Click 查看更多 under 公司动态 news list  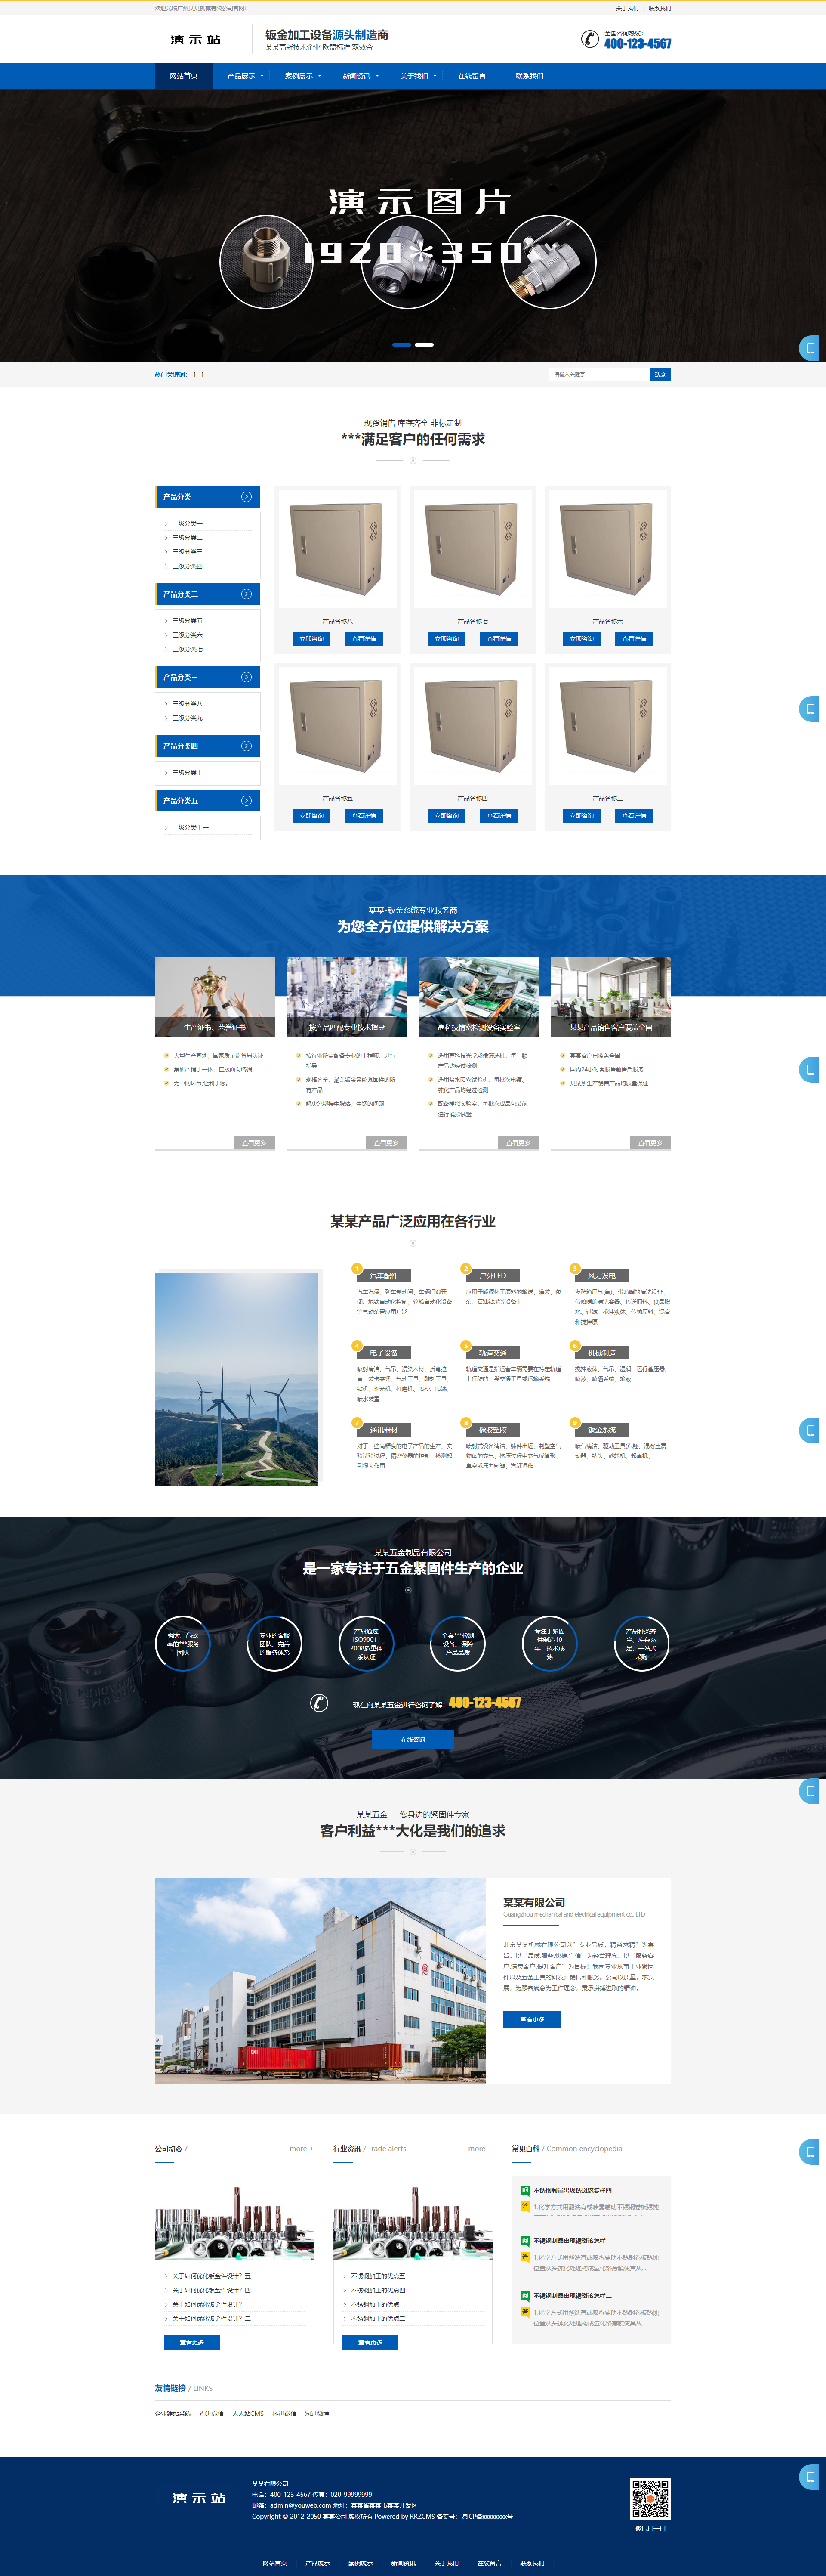click(192, 2342)
